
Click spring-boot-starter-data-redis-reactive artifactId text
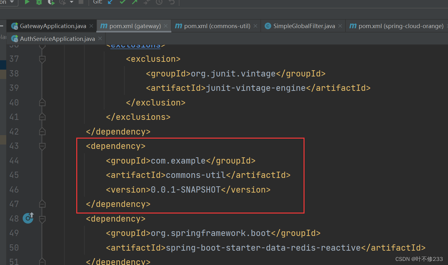tap(263, 248)
